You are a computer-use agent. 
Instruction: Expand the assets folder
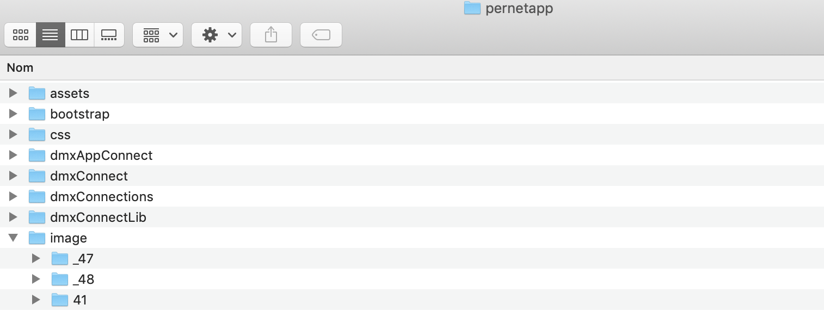[14, 94]
